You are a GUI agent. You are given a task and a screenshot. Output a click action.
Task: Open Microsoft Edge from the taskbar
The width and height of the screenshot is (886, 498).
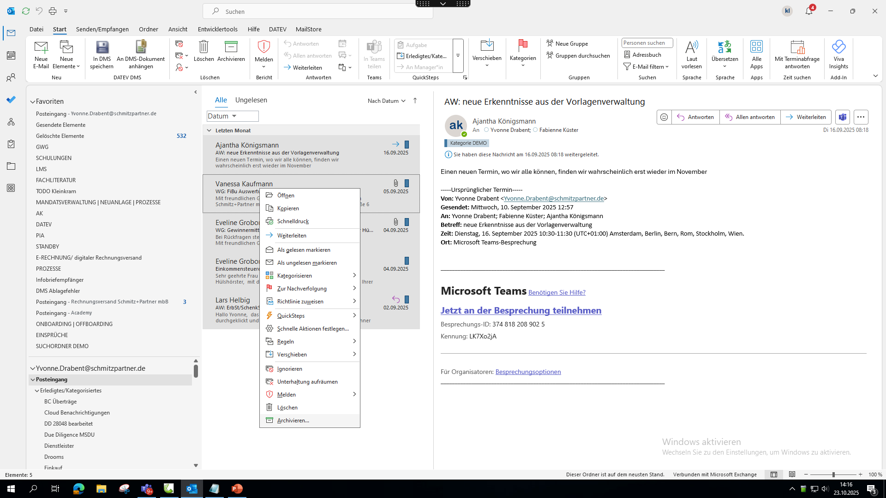pos(78,489)
